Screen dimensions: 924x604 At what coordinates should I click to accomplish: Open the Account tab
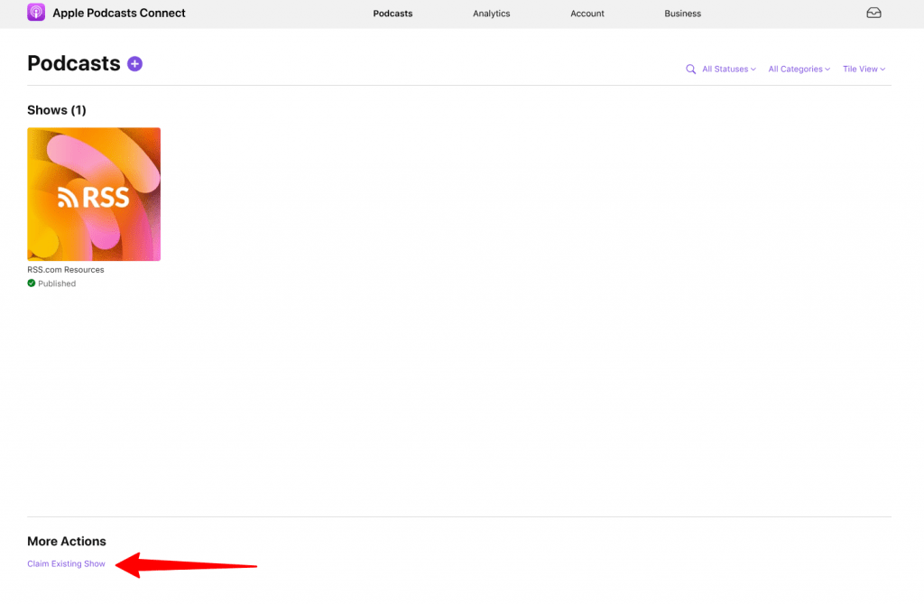click(x=587, y=14)
